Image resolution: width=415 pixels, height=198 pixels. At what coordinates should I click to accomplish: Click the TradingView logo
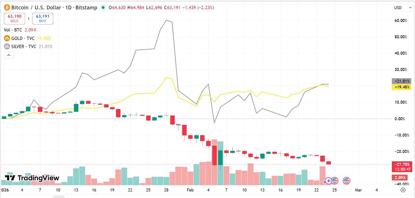click(32, 178)
